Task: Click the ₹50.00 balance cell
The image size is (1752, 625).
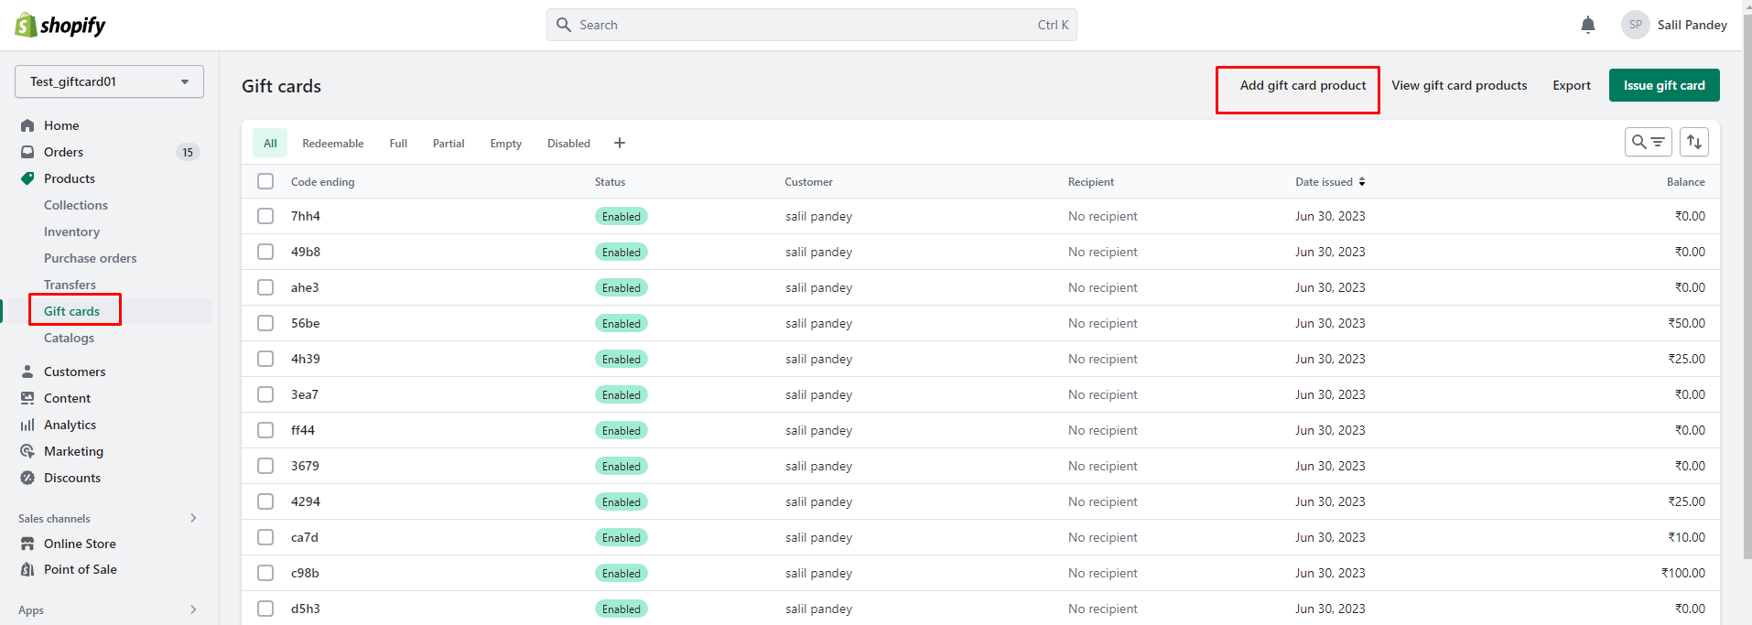Action: click(x=1686, y=323)
